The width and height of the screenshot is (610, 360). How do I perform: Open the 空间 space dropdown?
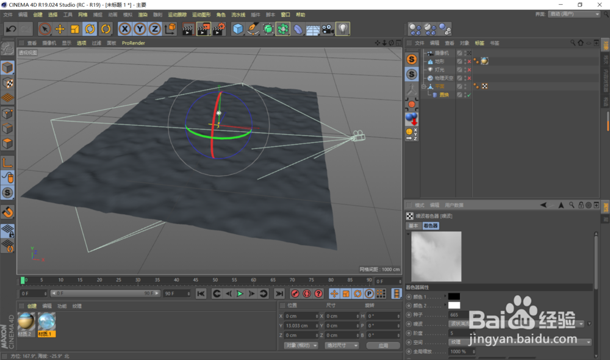(x=520, y=342)
